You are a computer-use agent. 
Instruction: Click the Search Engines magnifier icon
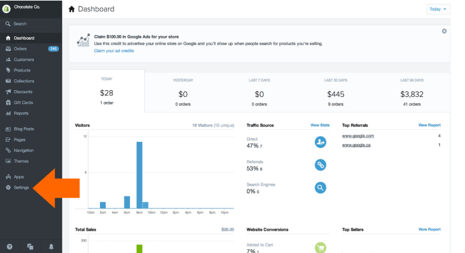click(x=320, y=187)
